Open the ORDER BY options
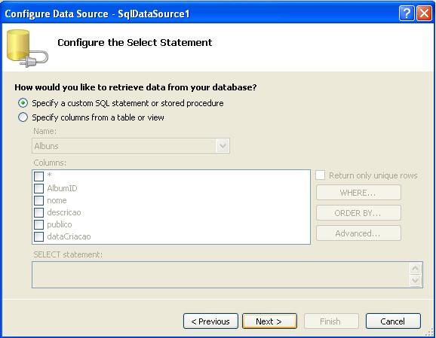436x338 pixels. (358, 213)
